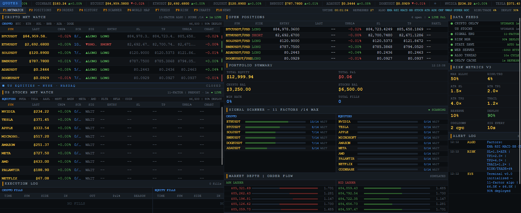Click the CRYPTO FILLS header in Execution Log
The height and width of the screenshot is (213, 521).
12,190
